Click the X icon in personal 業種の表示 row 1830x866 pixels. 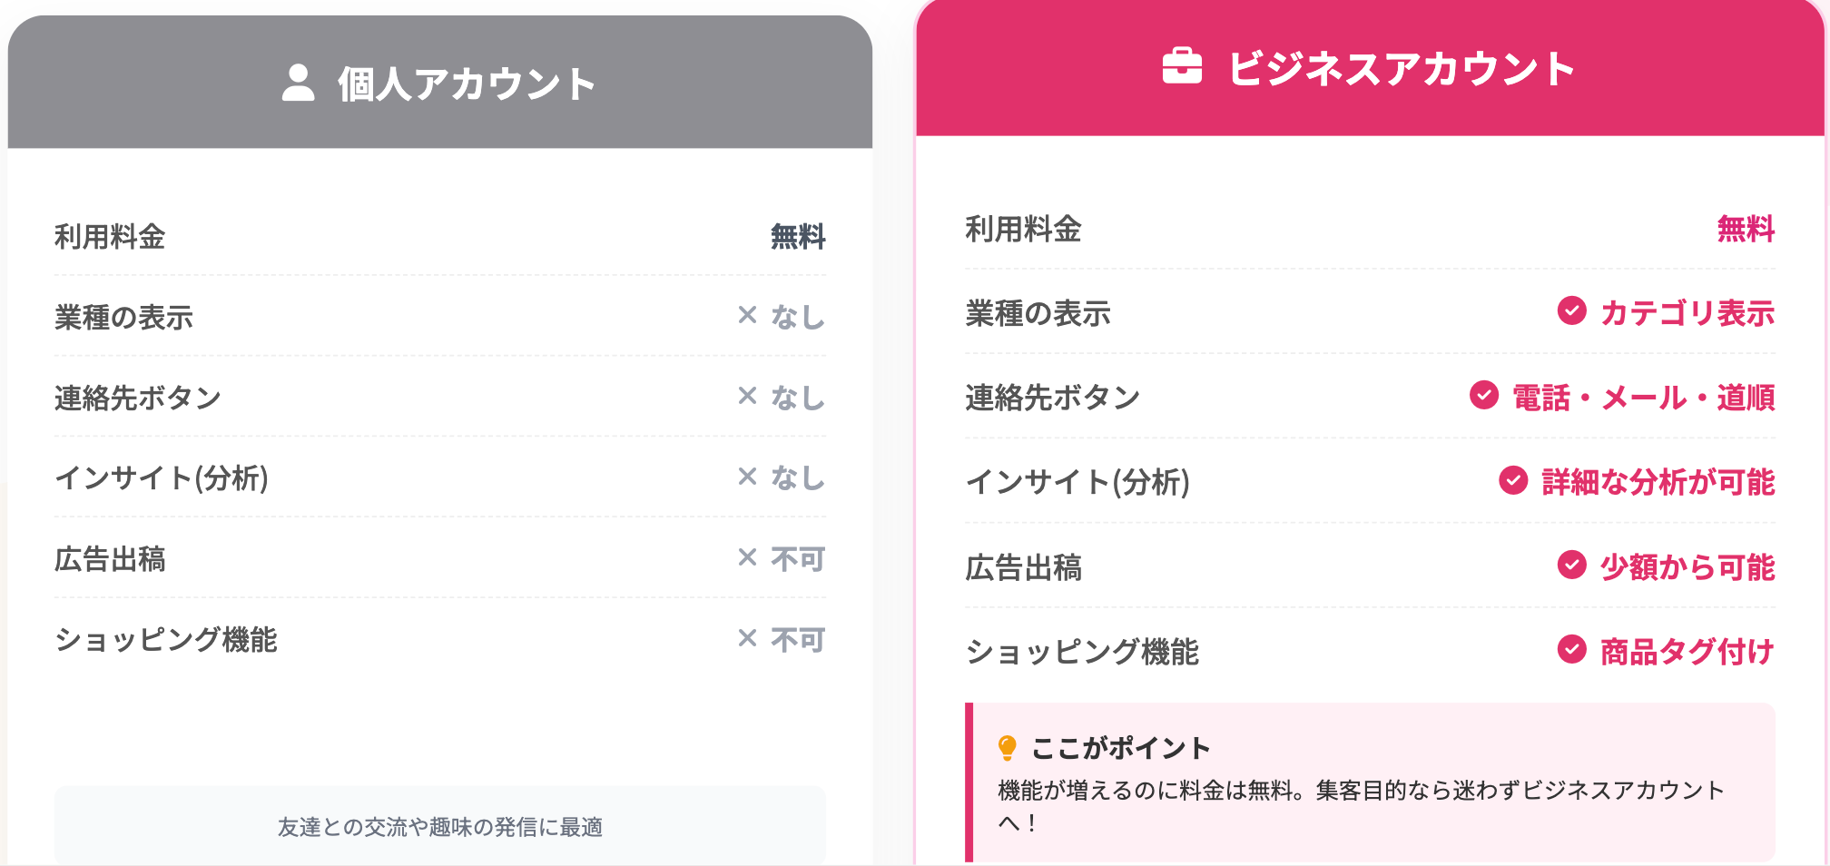(x=747, y=315)
